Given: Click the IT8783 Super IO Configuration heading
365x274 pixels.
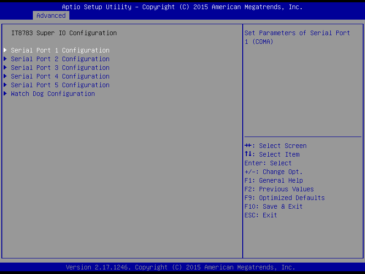Looking at the screenshot, I should tap(64, 33).
